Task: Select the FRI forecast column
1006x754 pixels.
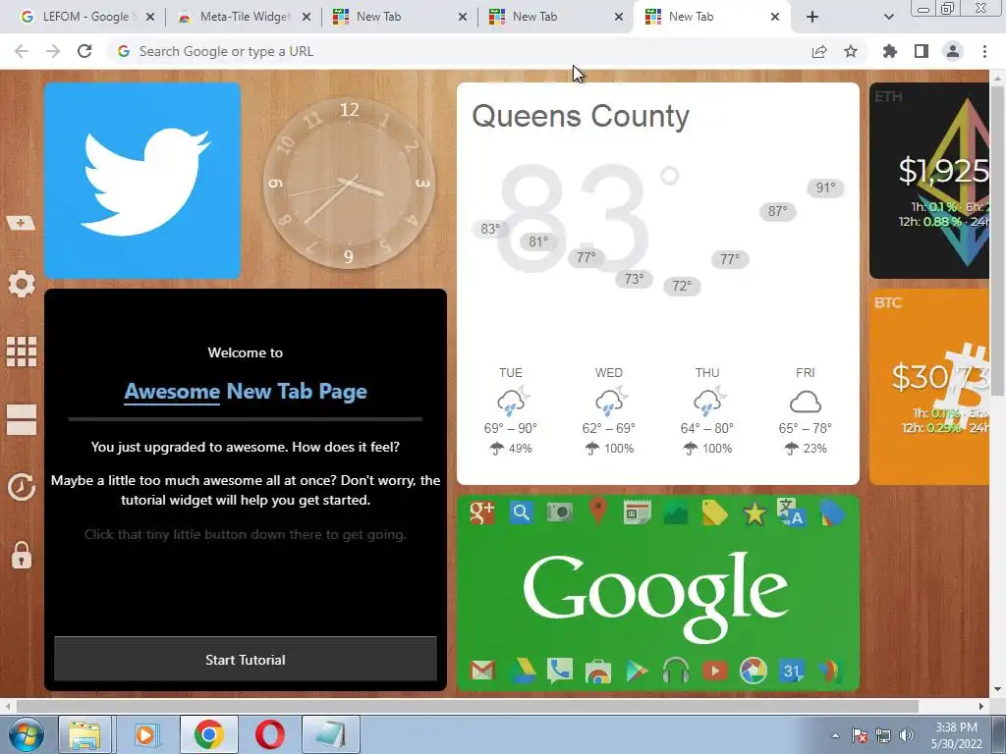Action: pos(806,410)
